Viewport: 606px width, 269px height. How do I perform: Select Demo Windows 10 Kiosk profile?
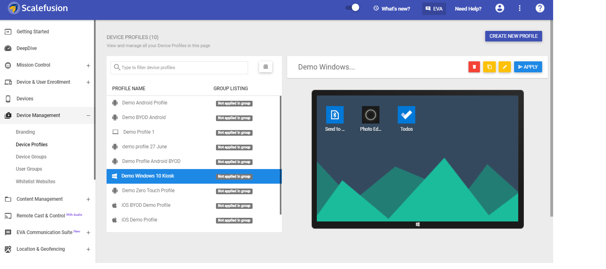click(193, 176)
